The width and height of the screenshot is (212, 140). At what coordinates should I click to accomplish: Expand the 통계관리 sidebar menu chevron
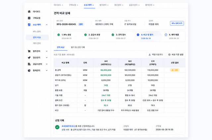[x=47, y=70]
